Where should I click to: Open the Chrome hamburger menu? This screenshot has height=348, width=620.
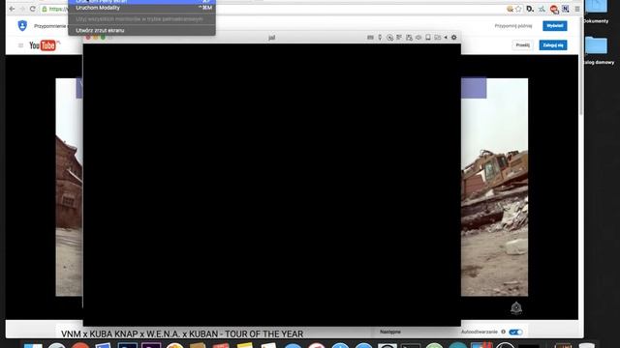pos(577,9)
